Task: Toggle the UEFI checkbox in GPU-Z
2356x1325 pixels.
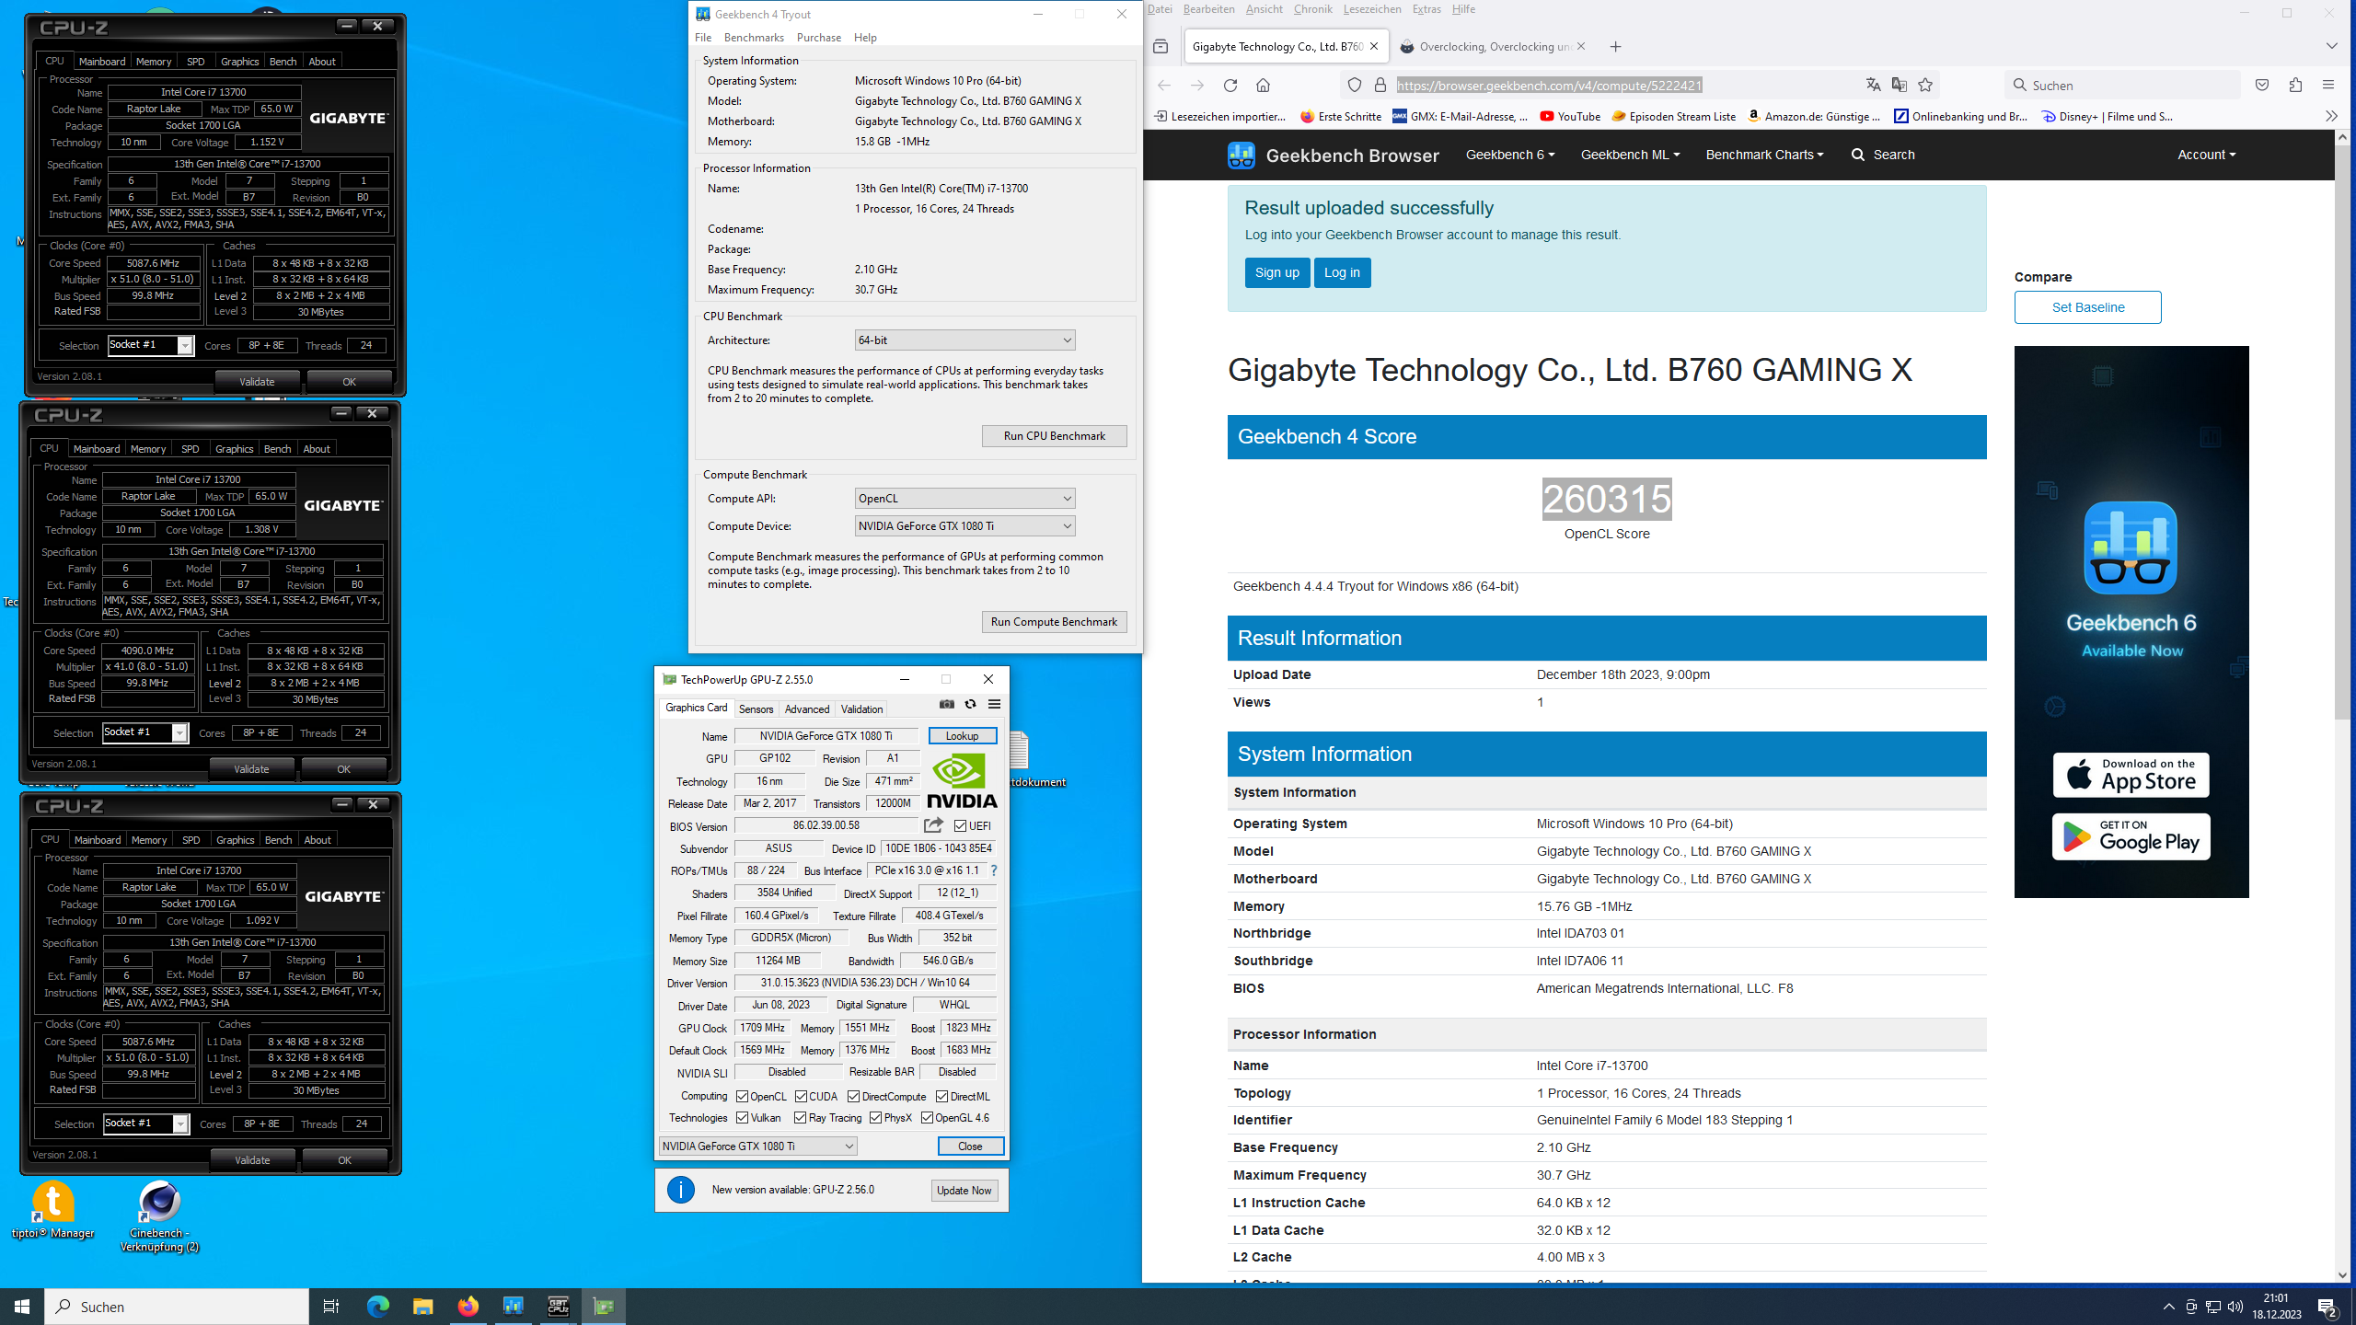Action: pyautogui.click(x=960, y=826)
